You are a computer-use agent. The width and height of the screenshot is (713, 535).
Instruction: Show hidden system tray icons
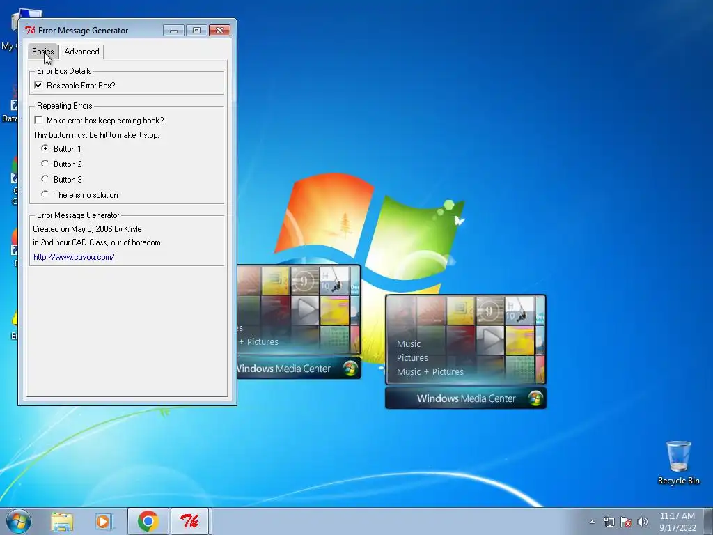pos(592,522)
